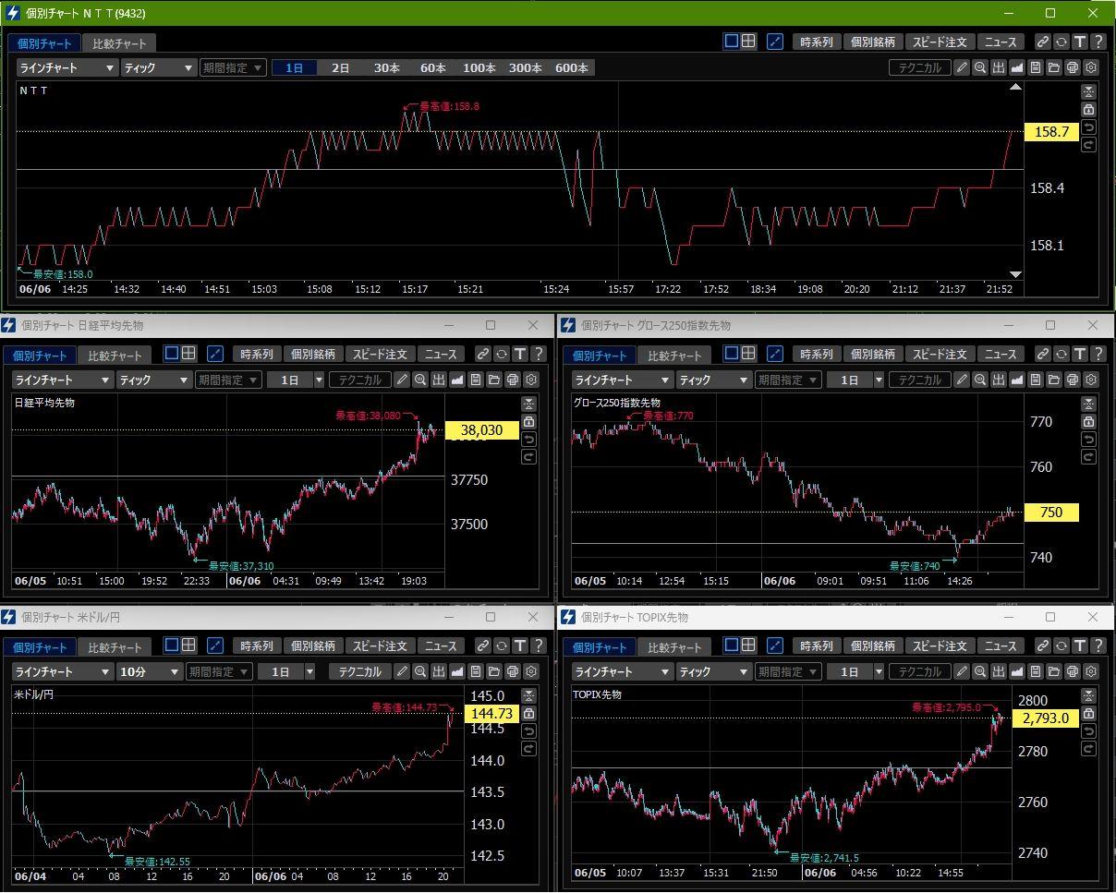The height and width of the screenshot is (893, 1116).
Task: Click the magnifier zoom icon in NTT chart
Action: click(x=980, y=67)
